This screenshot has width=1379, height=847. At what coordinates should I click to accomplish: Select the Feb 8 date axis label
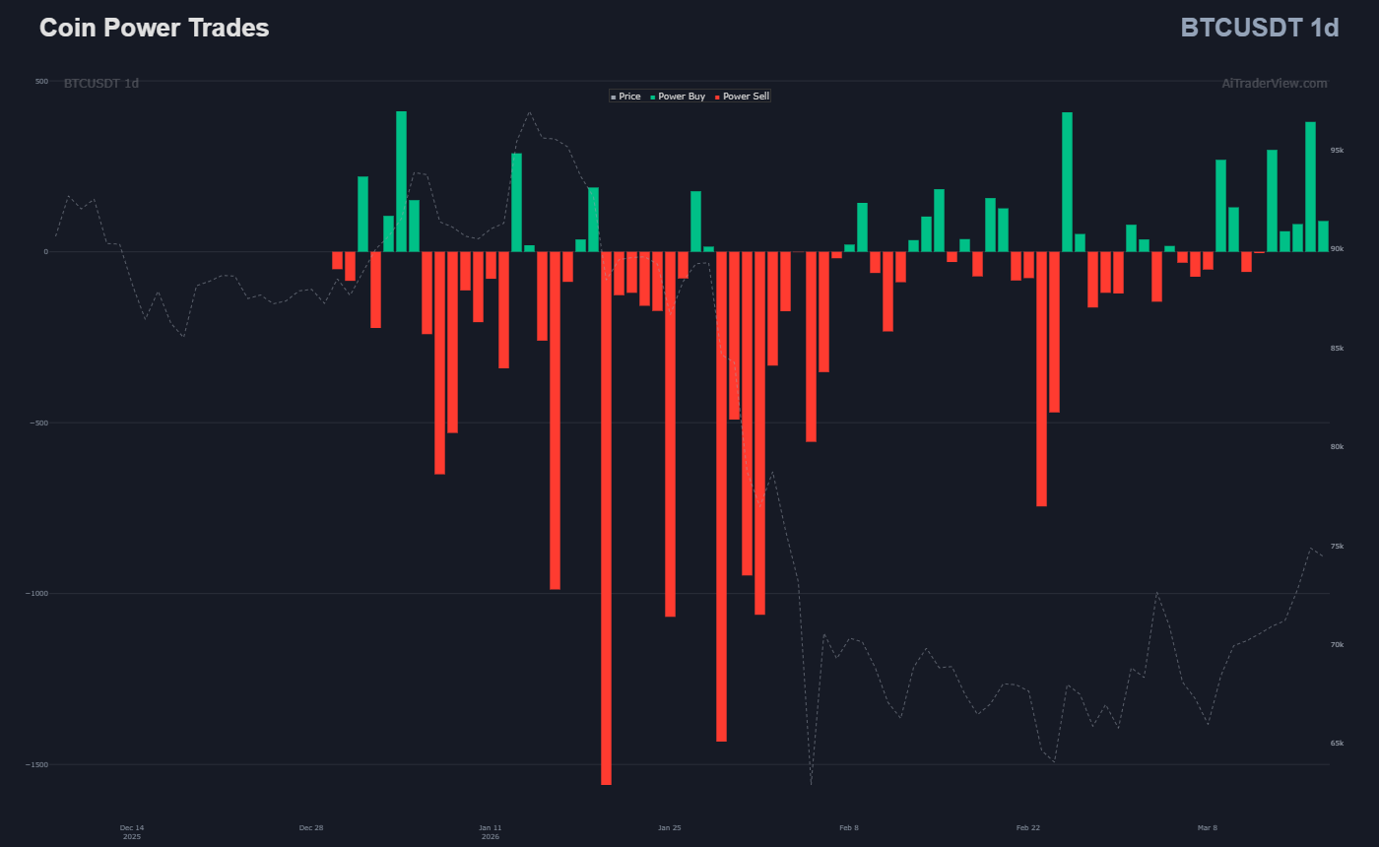[x=848, y=828]
